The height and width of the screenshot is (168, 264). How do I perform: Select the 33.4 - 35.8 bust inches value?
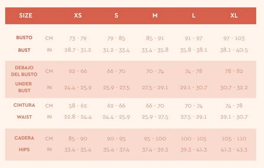155,50
